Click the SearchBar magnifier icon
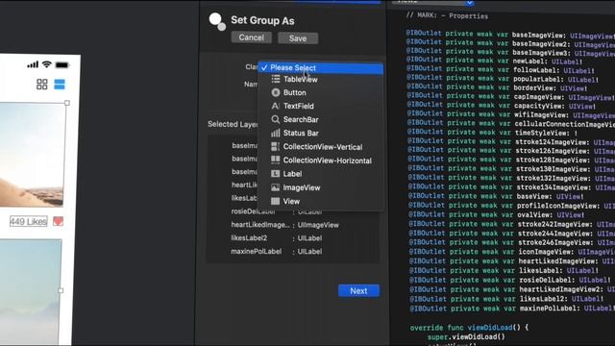 point(276,119)
